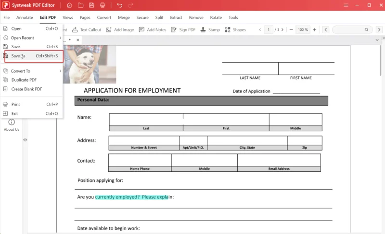Click the floppy disk save icon in title bar

click(x=91, y=5)
